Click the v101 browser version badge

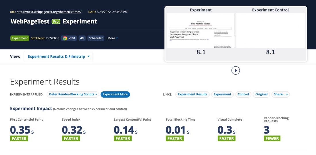pyautogui.click(x=69, y=38)
